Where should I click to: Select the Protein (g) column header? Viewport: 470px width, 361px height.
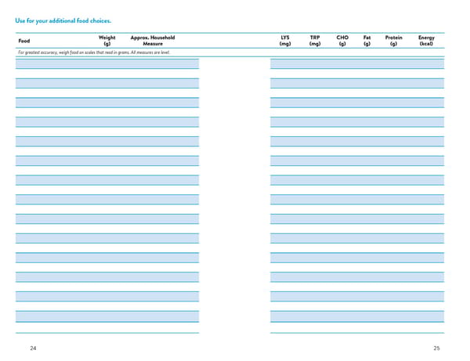click(393, 41)
